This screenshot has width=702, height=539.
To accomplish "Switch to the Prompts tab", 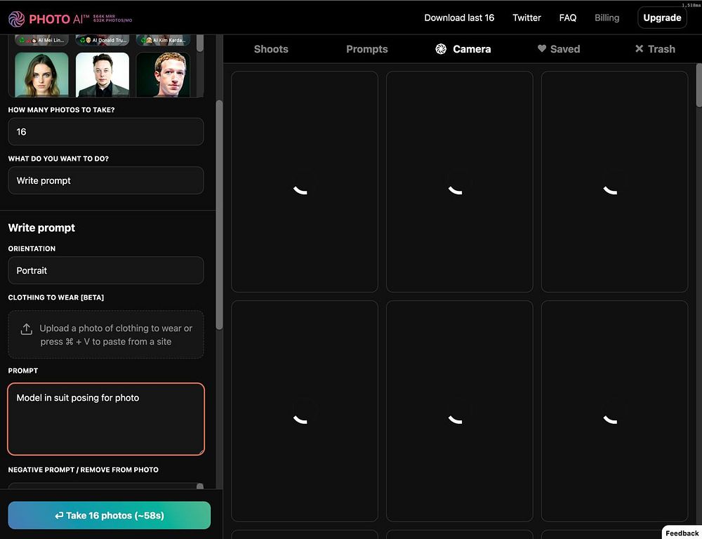I will (366, 49).
